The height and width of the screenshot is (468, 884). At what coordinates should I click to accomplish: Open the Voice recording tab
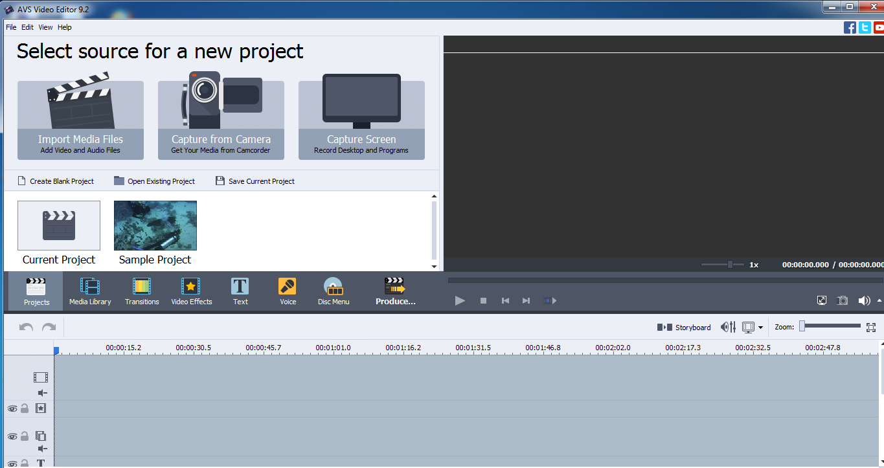(288, 291)
